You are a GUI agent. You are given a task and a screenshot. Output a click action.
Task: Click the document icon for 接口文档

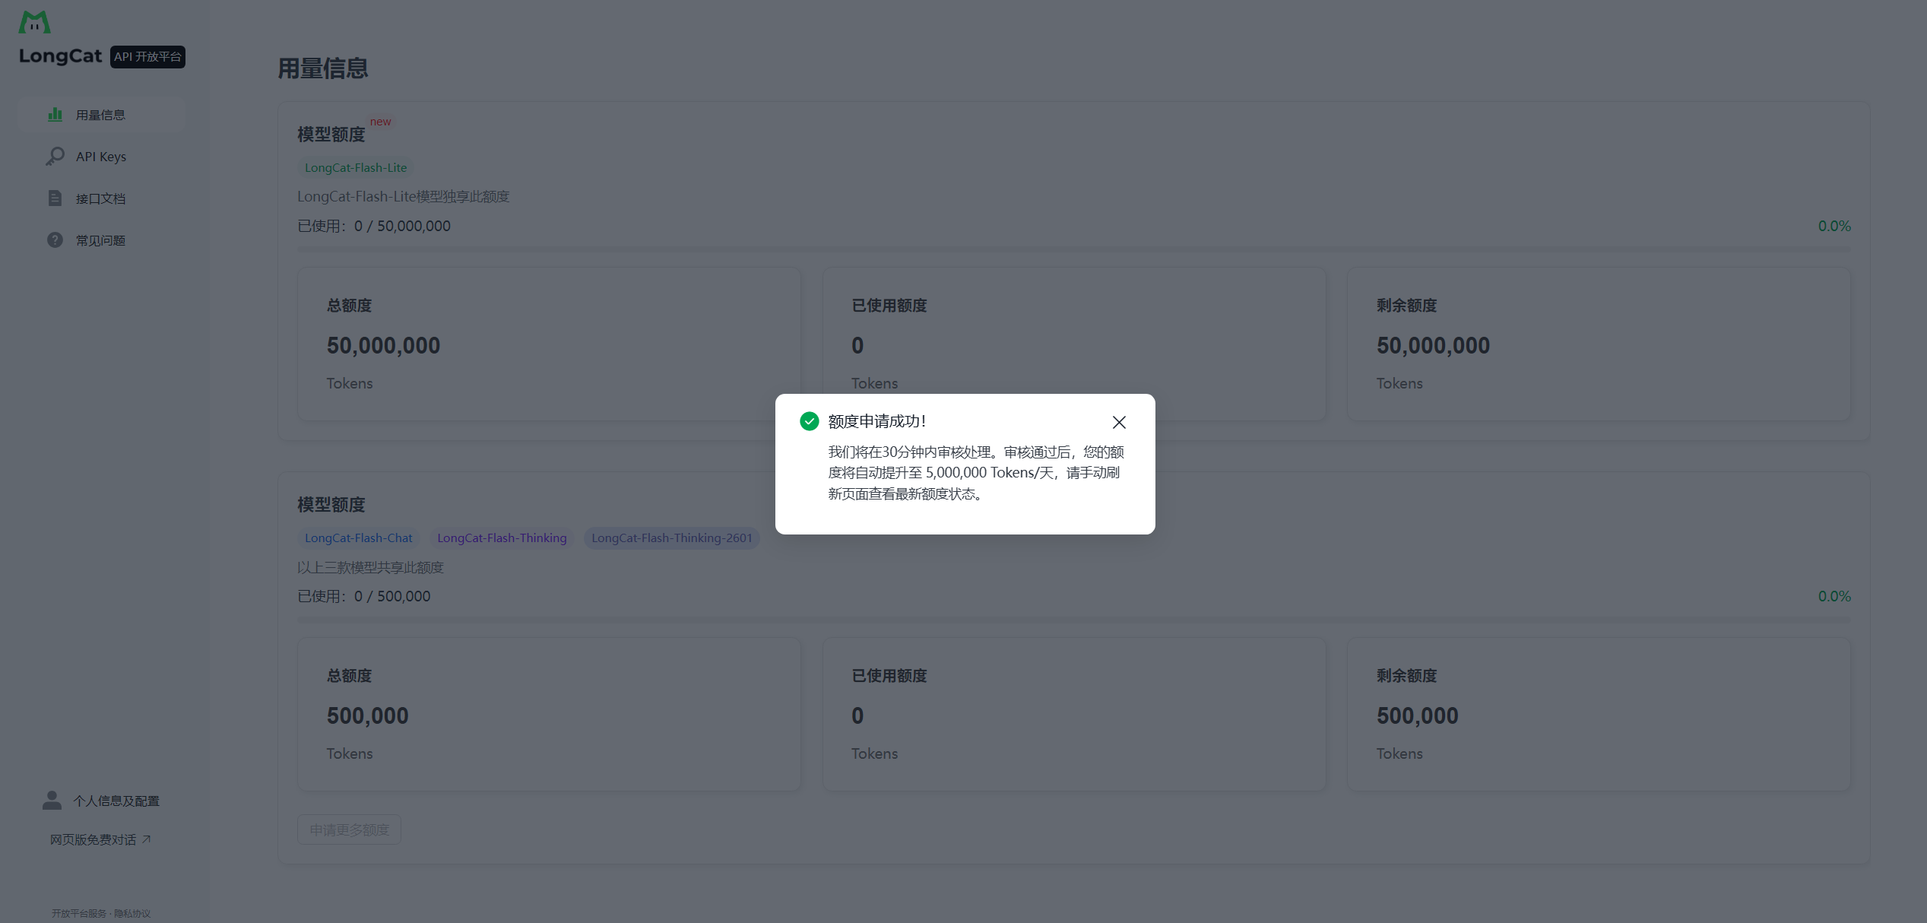pyautogui.click(x=55, y=198)
